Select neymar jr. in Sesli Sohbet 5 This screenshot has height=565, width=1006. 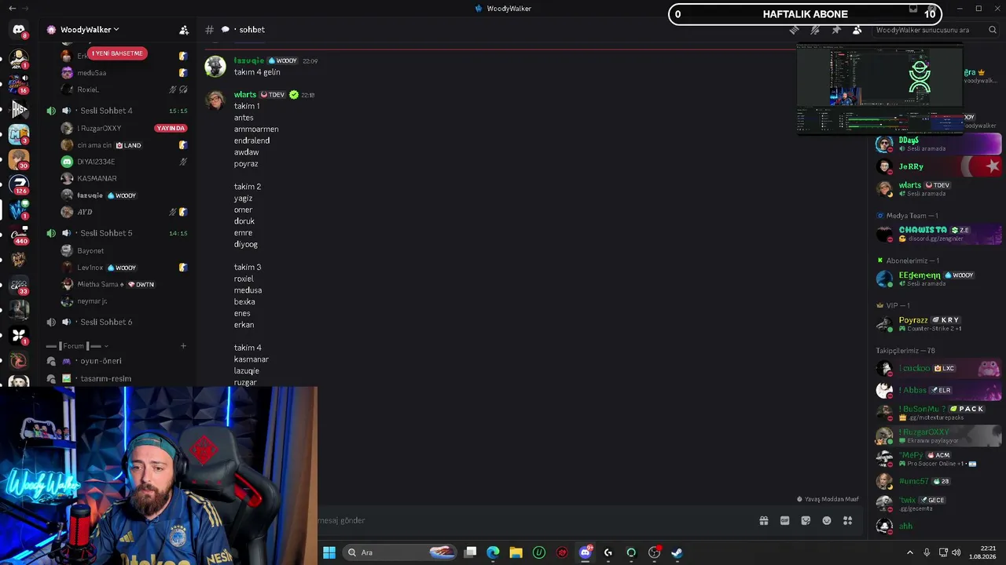124,301
